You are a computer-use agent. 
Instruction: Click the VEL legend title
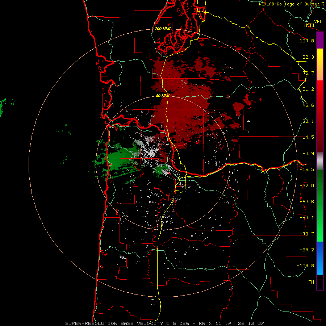pyautogui.click(x=318, y=22)
